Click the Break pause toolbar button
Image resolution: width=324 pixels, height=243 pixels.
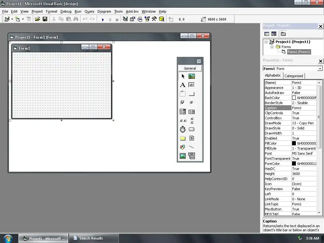coord(110,19)
